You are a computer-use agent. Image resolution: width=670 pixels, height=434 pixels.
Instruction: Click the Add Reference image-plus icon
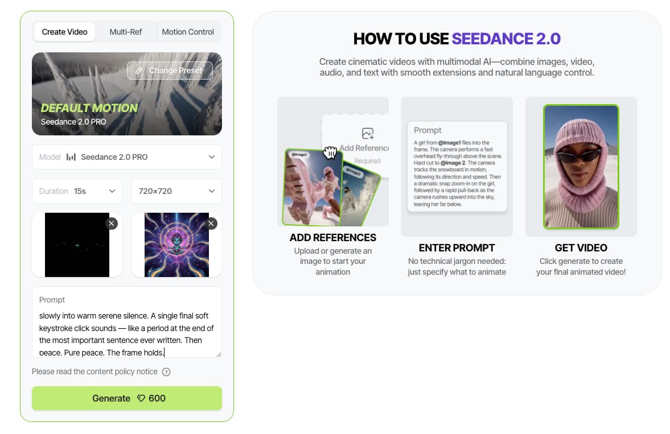click(x=368, y=134)
